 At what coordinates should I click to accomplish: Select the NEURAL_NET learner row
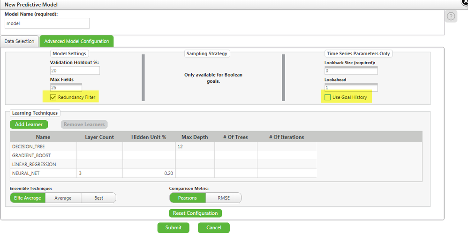[163, 173]
